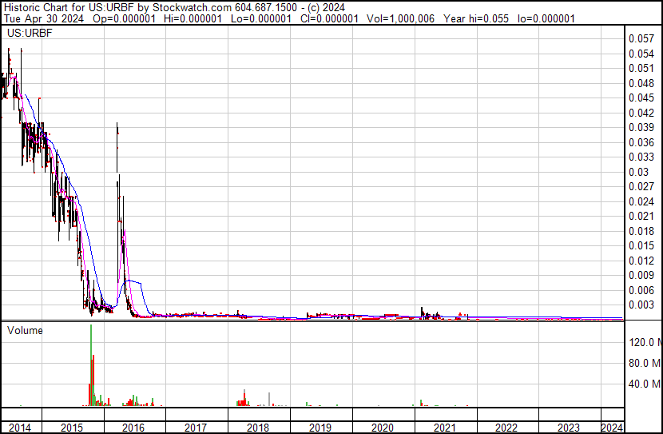The height and width of the screenshot is (434, 663).
Task: Click the 2016 year label
Action: (x=133, y=428)
